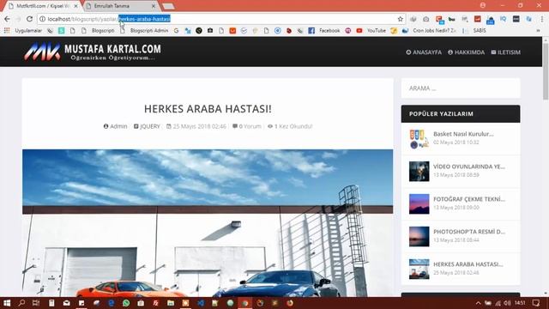Reload the page with refresh icon
Image resolution: width=549 pixels, height=309 pixels.
point(30,19)
